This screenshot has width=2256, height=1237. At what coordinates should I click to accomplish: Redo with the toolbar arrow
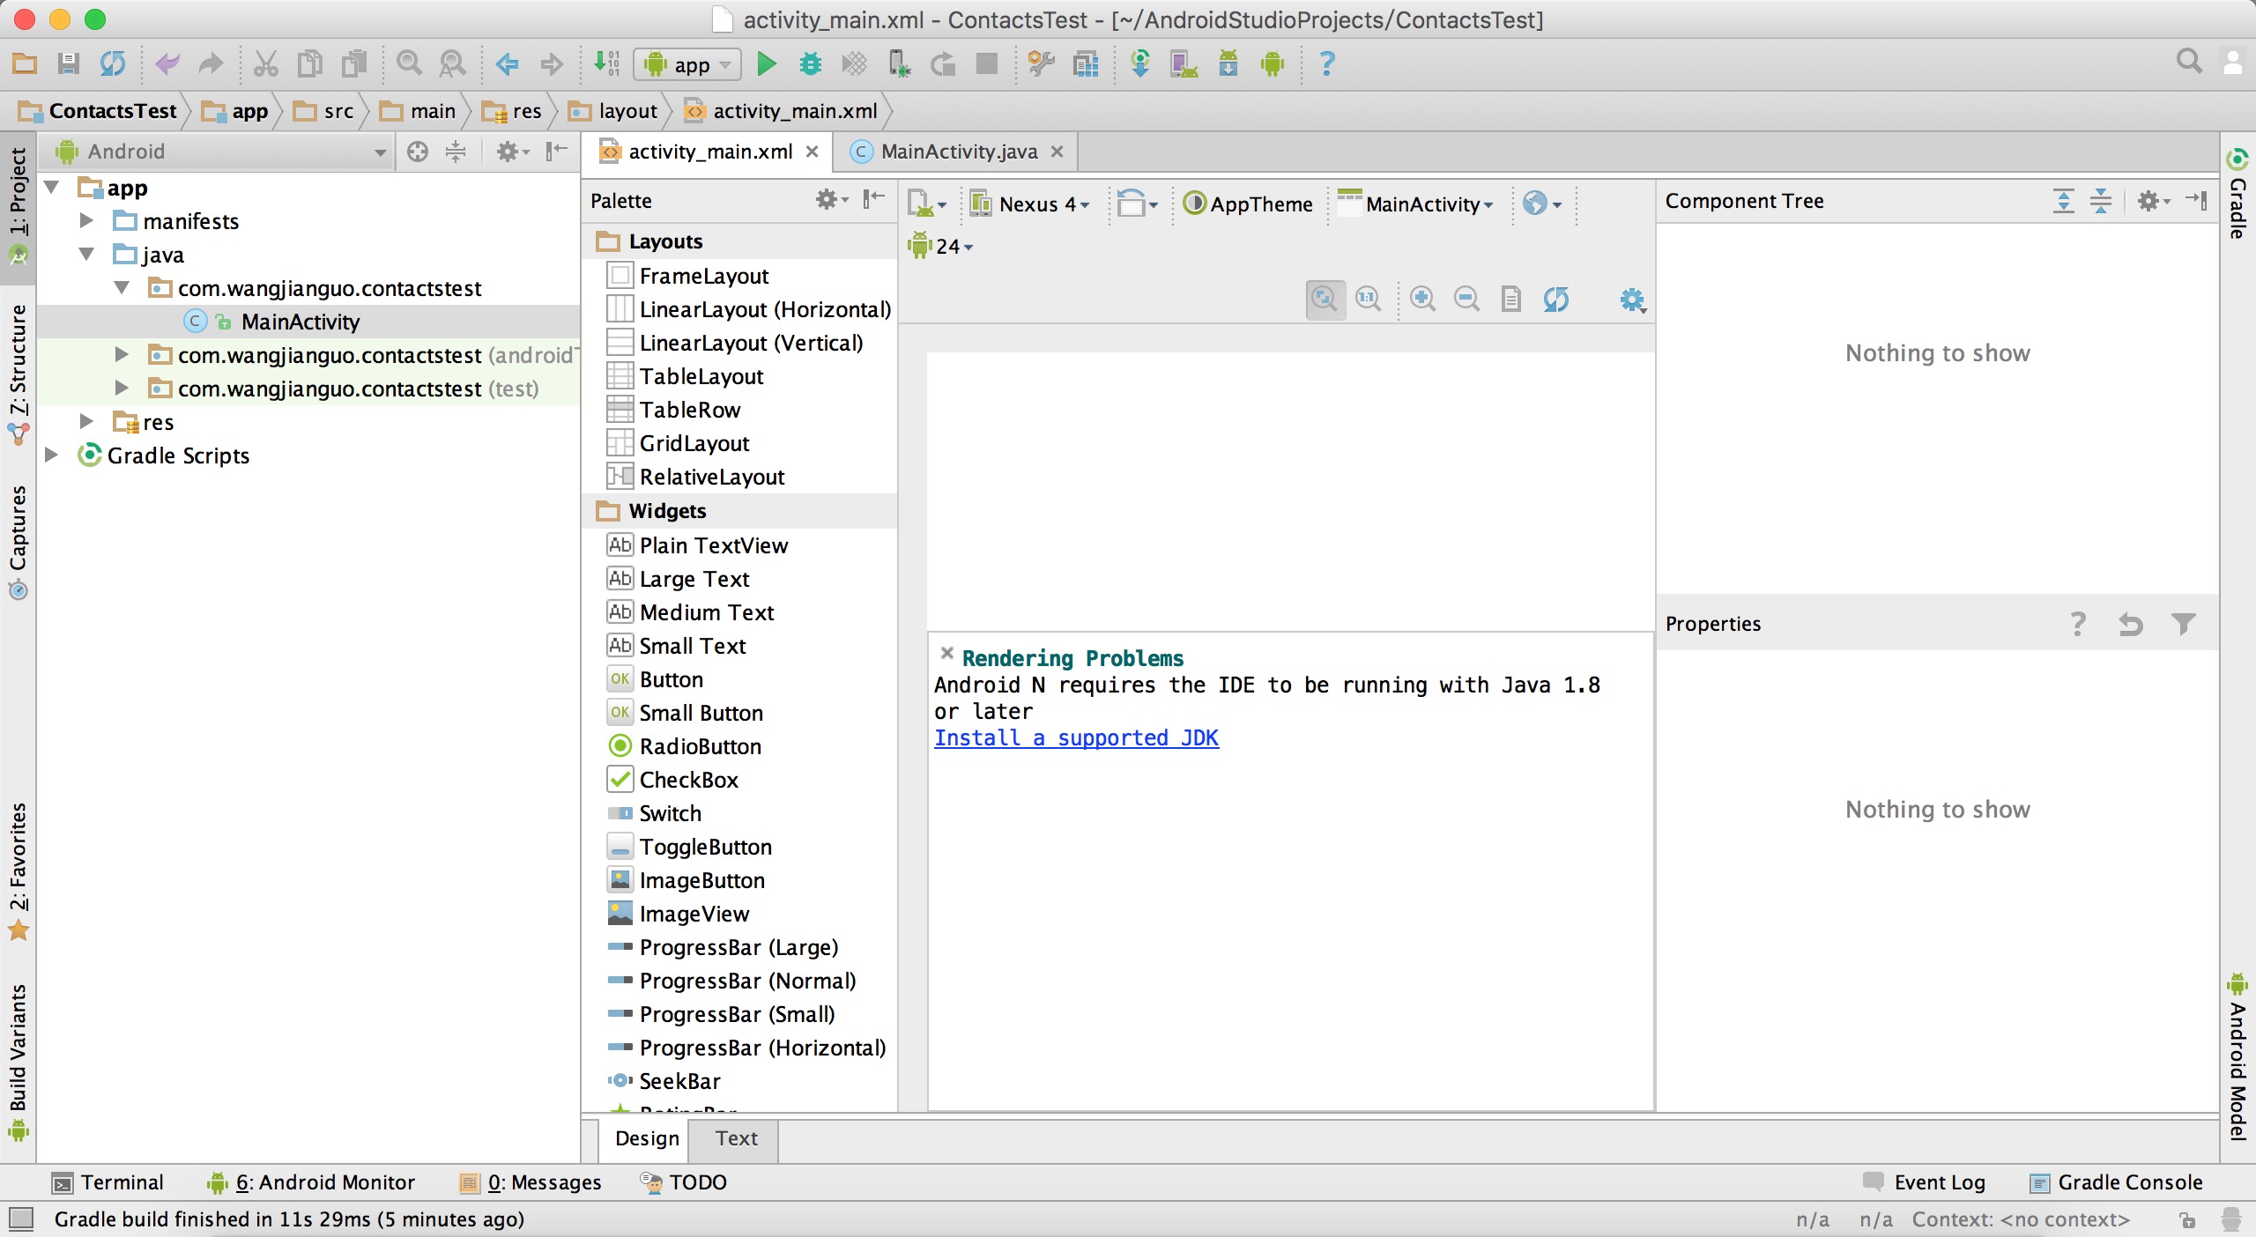coord(211,64)
